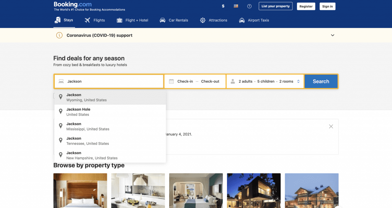Switch to the Car Rentals tab

174,20
